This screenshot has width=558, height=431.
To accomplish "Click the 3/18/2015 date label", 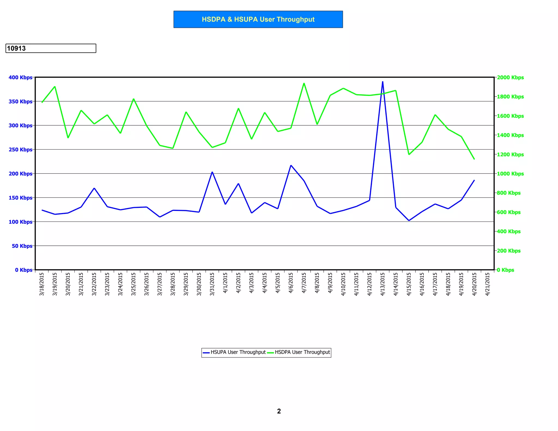I will (42, 284).
